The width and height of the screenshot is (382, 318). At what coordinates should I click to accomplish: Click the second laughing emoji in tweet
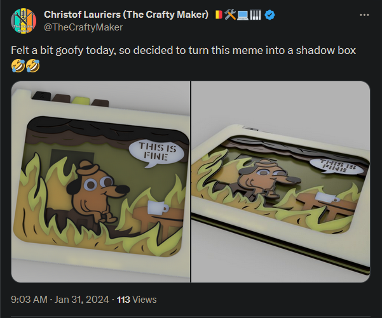tap(32, 65)
